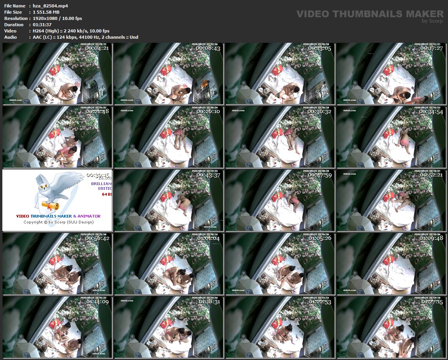The image size is (448, 360).
Task: Click the owl logo frame at 00:39:15
Action: click(57, 200)
